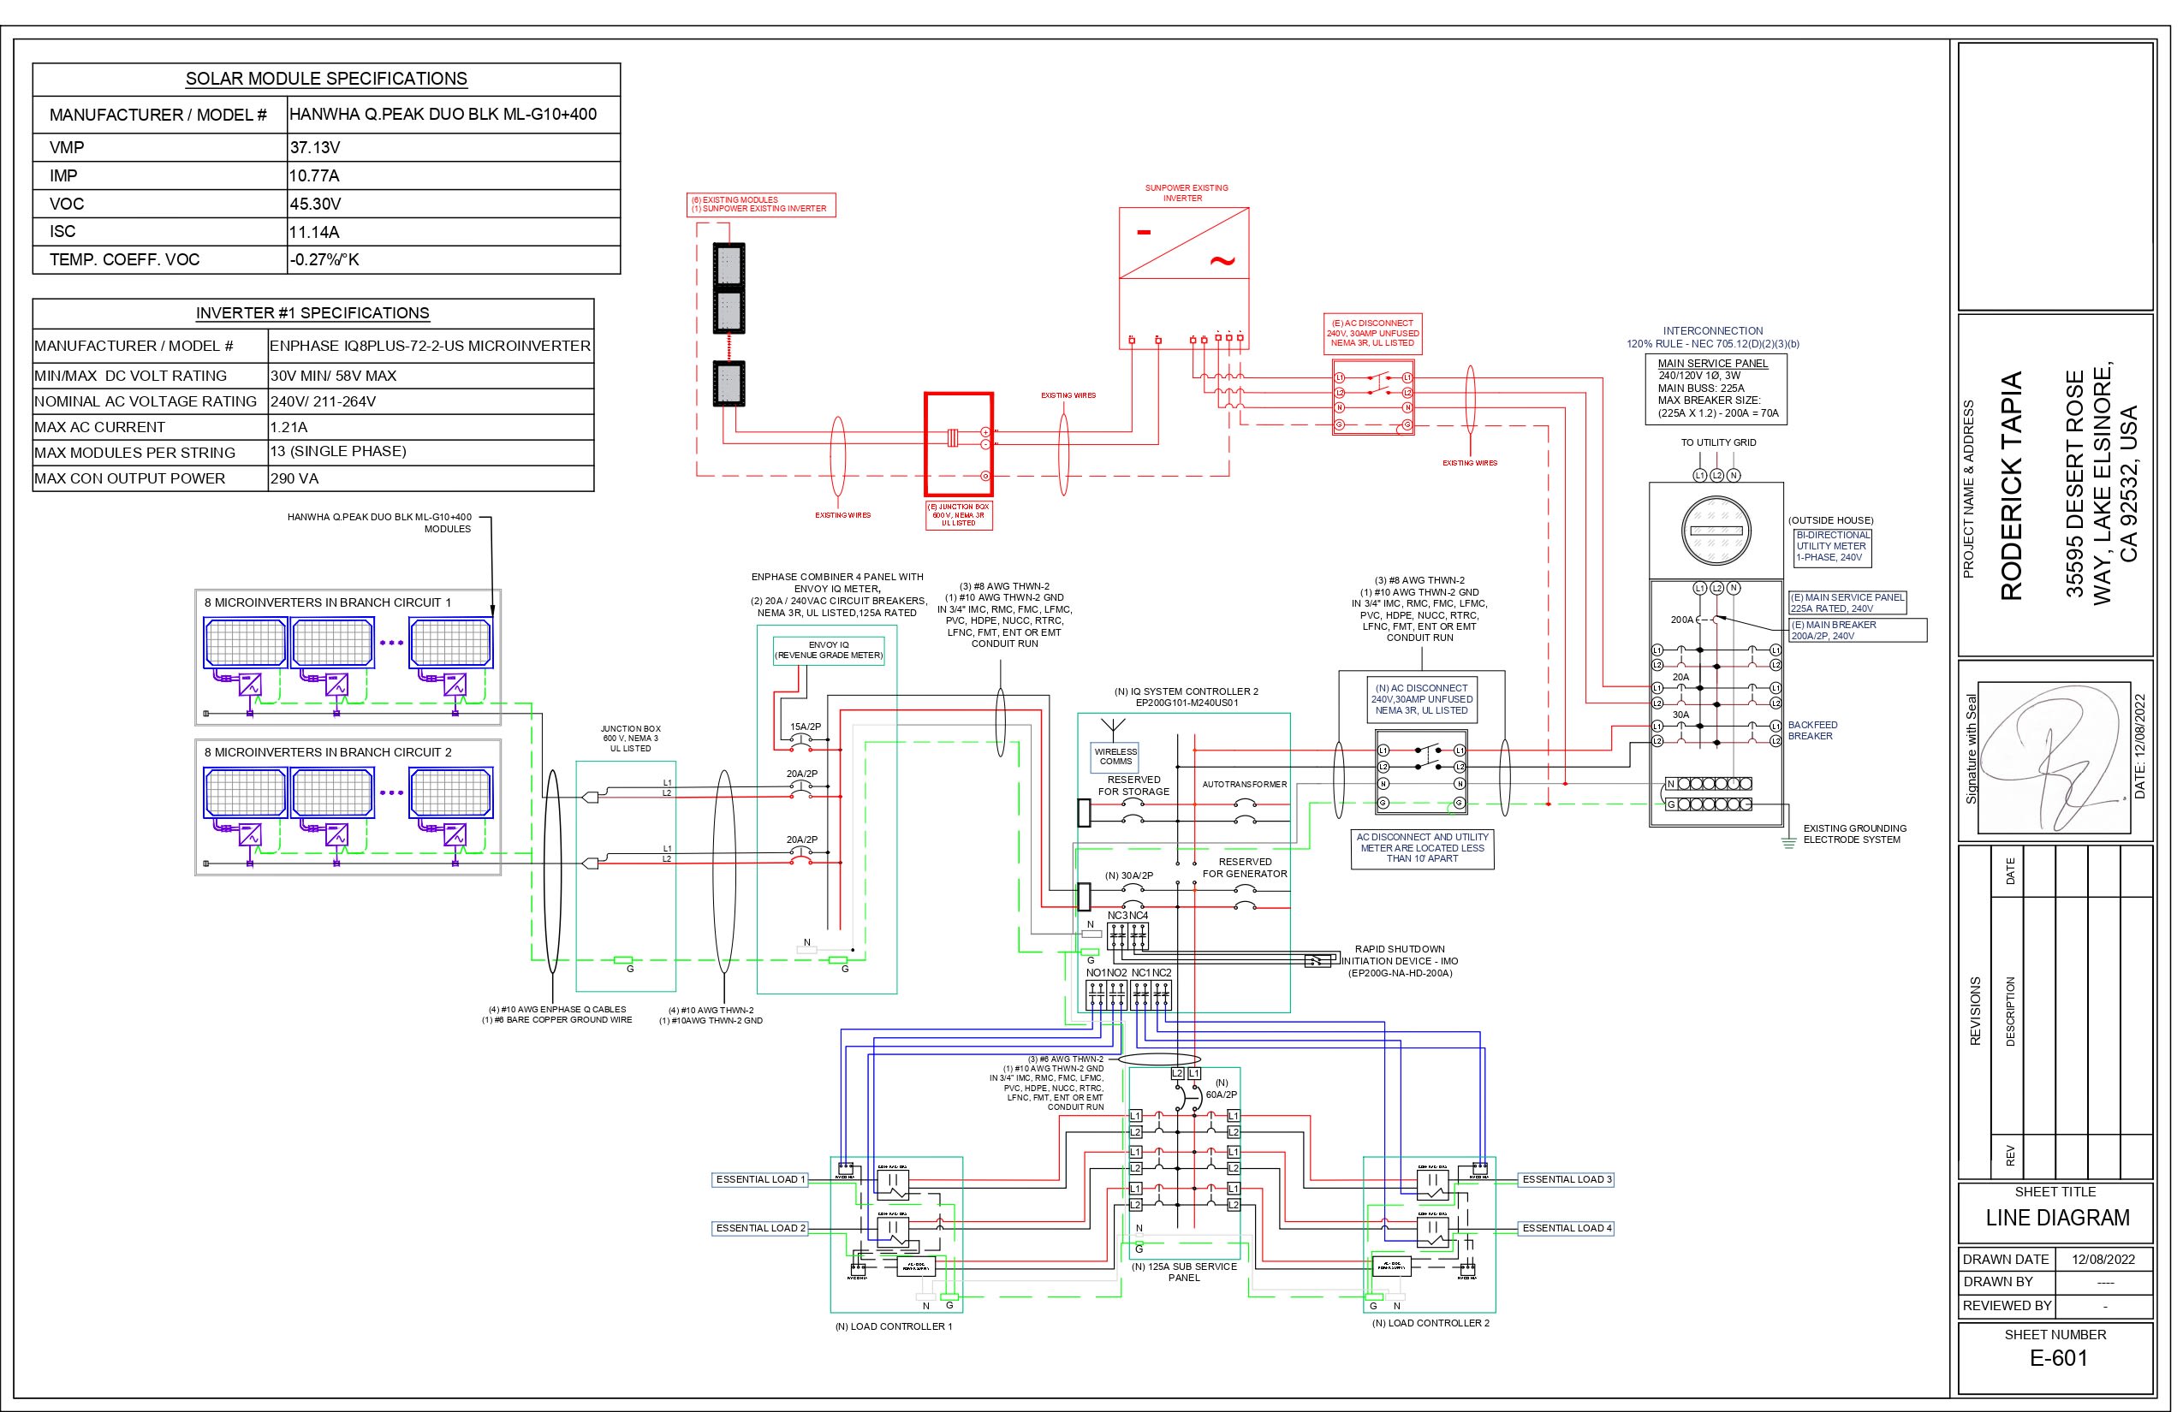The height and width of the screenshot is (1412, 2183).
Task: Select the 'RESERVED FOR STORAGE' text
Action: [x=1133, y=786]
